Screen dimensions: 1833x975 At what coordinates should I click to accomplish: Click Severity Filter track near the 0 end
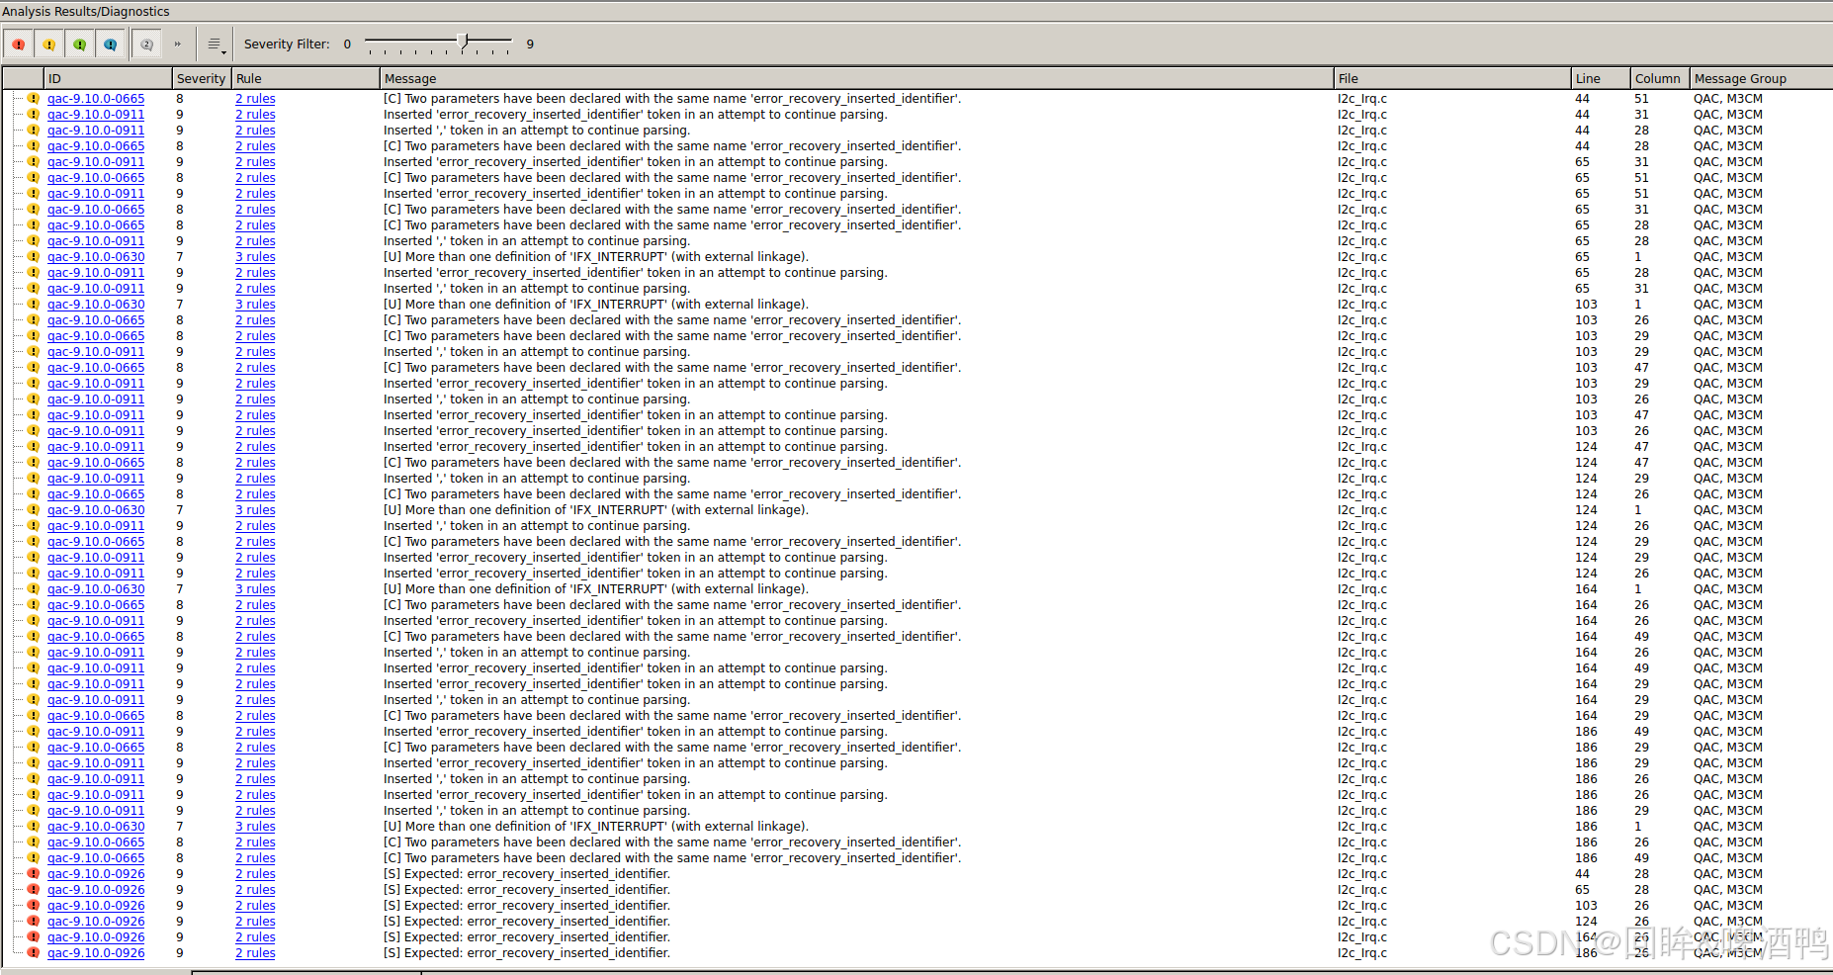tap(372, 41)
